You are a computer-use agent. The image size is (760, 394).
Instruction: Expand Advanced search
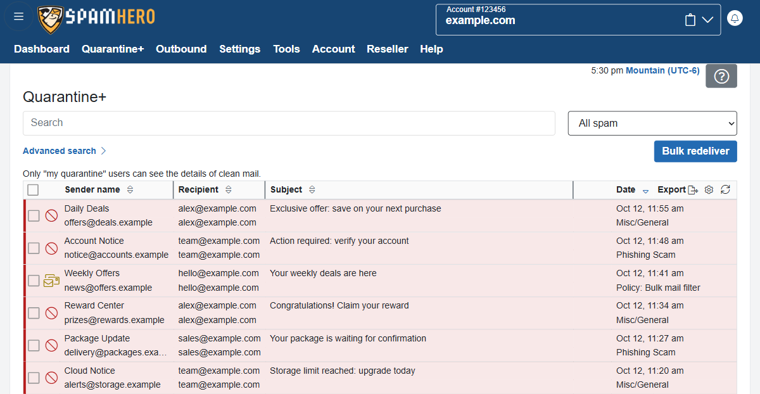(64, 151)
